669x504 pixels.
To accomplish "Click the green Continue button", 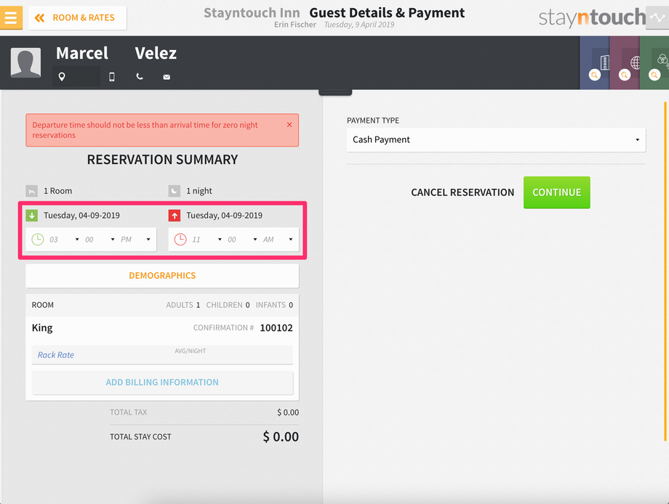I will pos(557,192).
